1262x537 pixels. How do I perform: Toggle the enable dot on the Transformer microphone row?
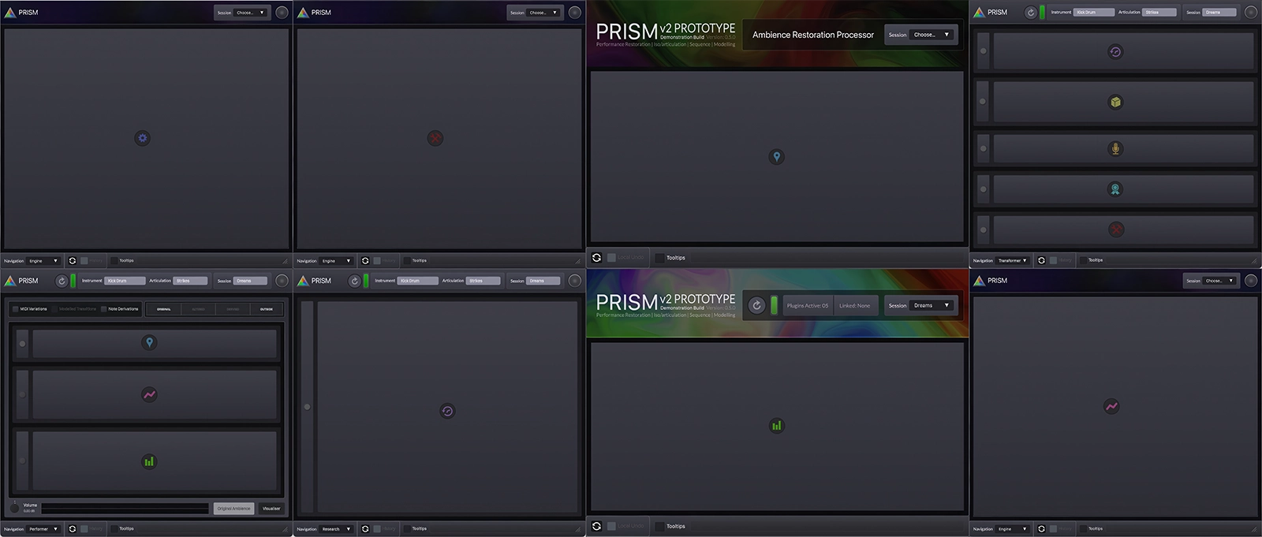[x=983, y=148]
